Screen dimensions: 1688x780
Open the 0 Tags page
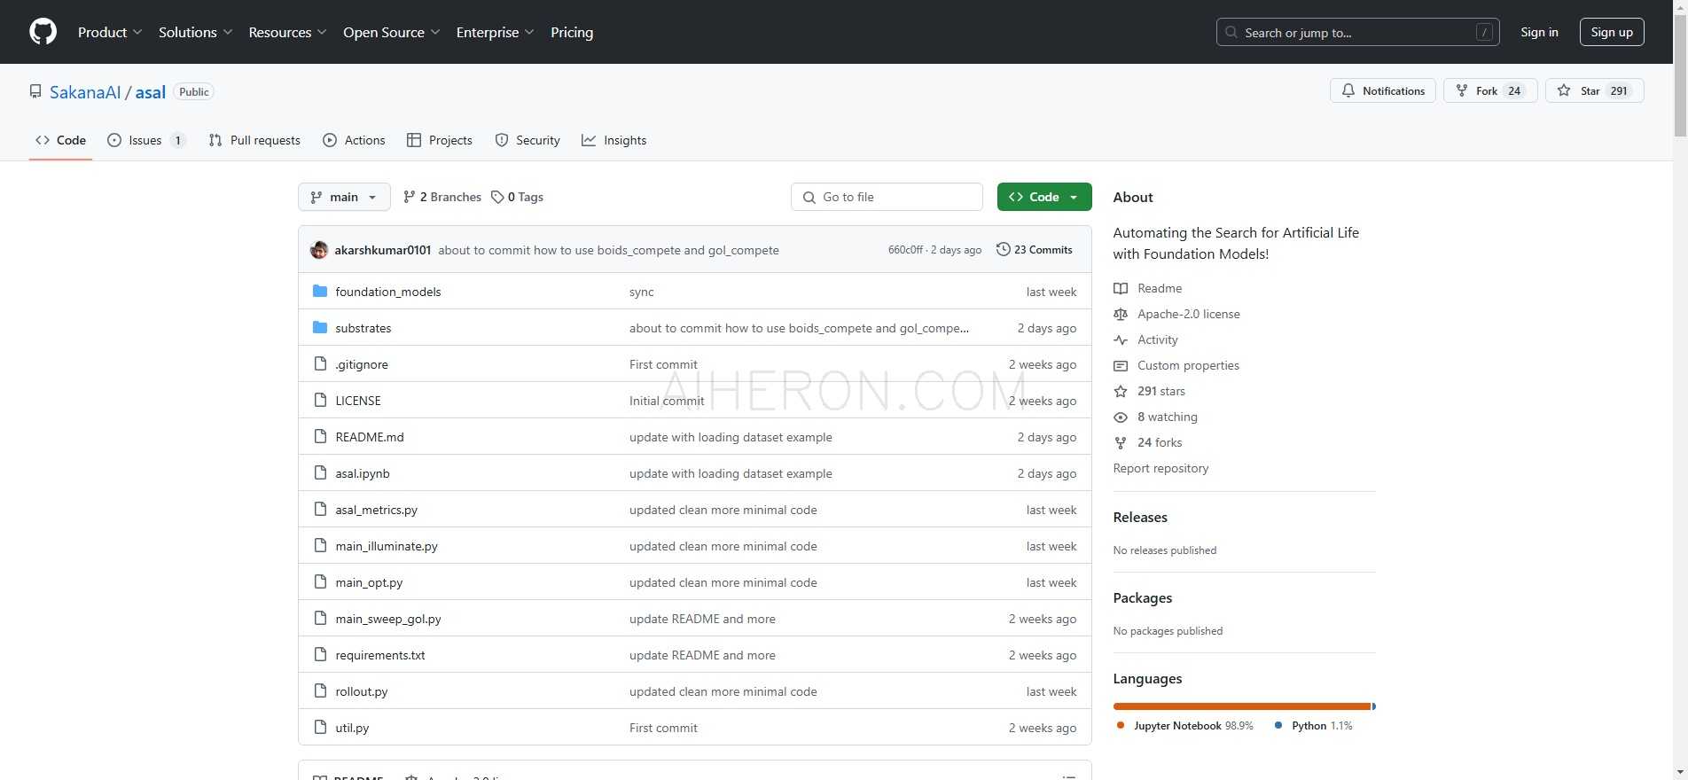click(518, 197)
